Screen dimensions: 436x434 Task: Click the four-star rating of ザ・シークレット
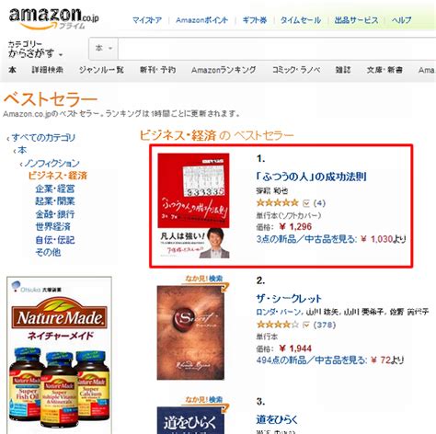(277, 325)
